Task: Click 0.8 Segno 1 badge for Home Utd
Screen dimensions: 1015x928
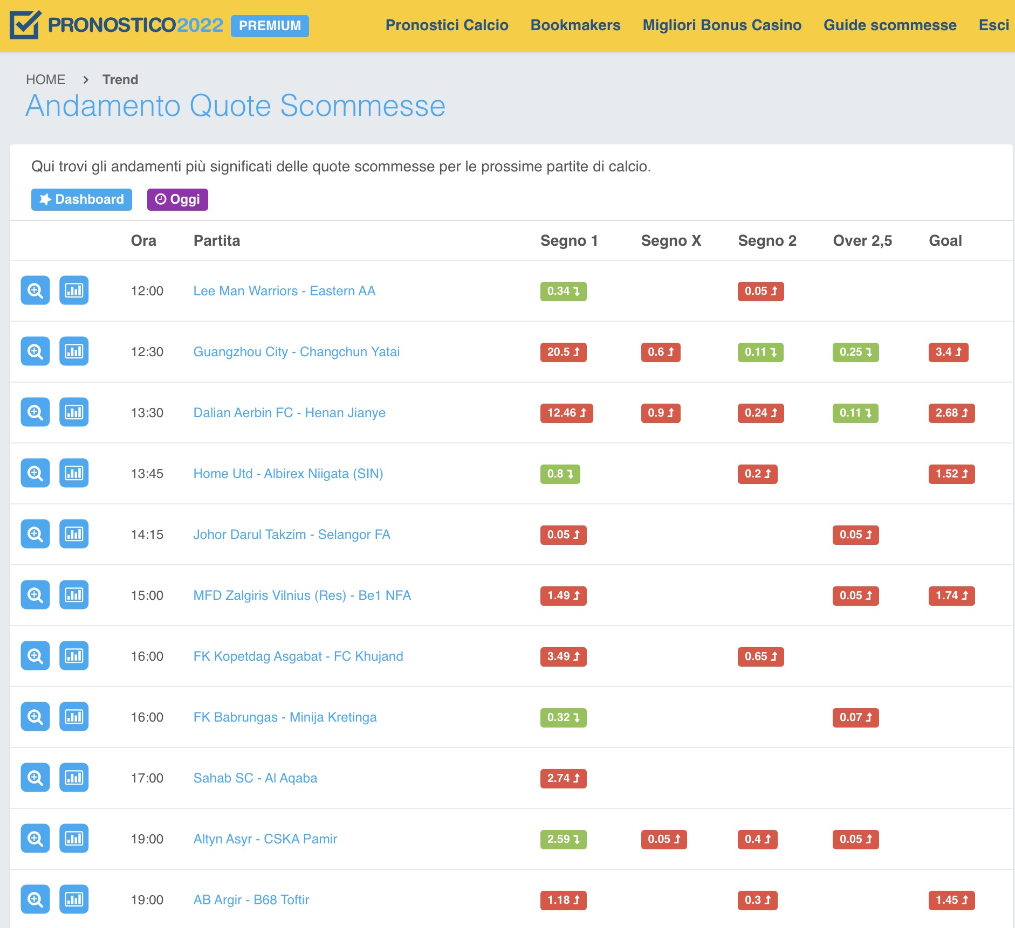Action: [x=560, y=474]
